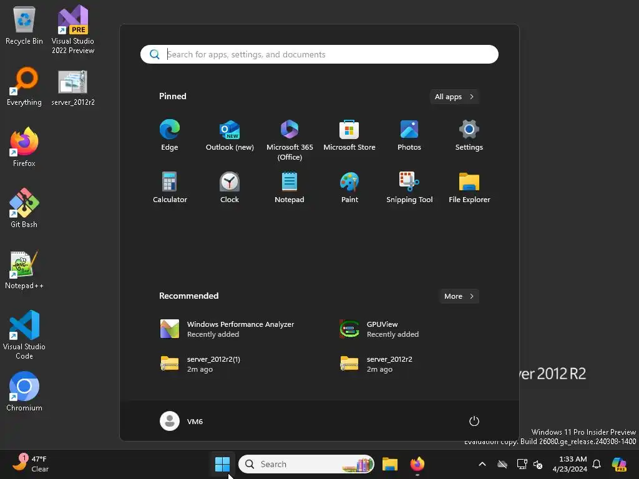Open Microsoft 365 (Office) app
The height and width of the screenshot is (479, 639).
click(290, 140)
